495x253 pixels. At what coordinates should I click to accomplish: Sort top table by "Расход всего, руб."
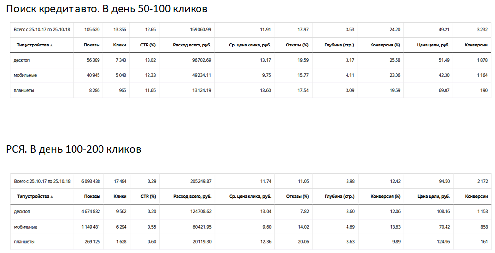pos(192,45)
